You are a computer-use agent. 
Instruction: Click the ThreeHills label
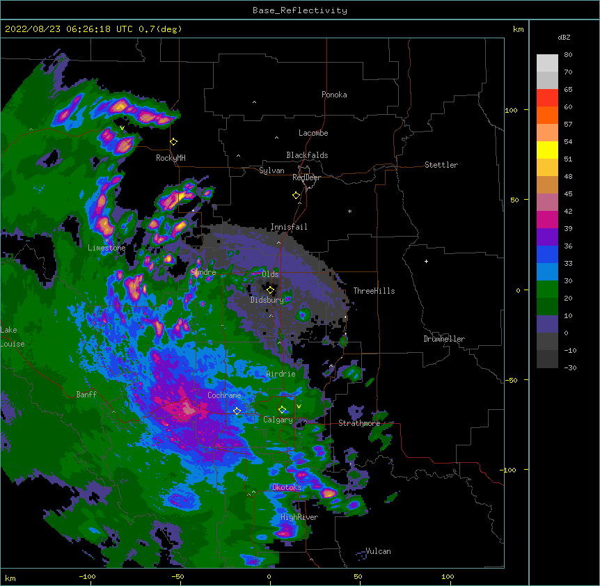click(x=374, y=291)
